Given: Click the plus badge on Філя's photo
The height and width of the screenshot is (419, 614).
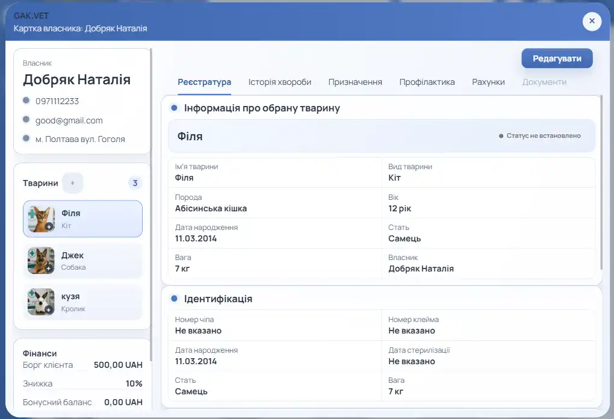Looking at the screenshot, I should (x=49, y=227).
